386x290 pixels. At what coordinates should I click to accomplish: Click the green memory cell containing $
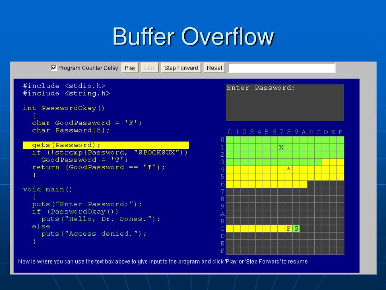coord(296,228)
